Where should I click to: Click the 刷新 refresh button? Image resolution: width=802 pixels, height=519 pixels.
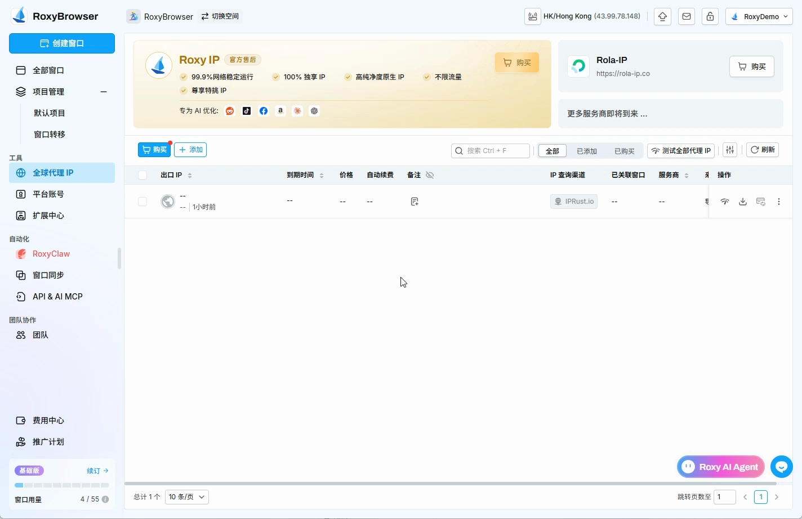point(763,150)
